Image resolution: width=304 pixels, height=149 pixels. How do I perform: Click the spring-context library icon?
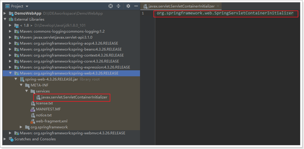(17, 55)
